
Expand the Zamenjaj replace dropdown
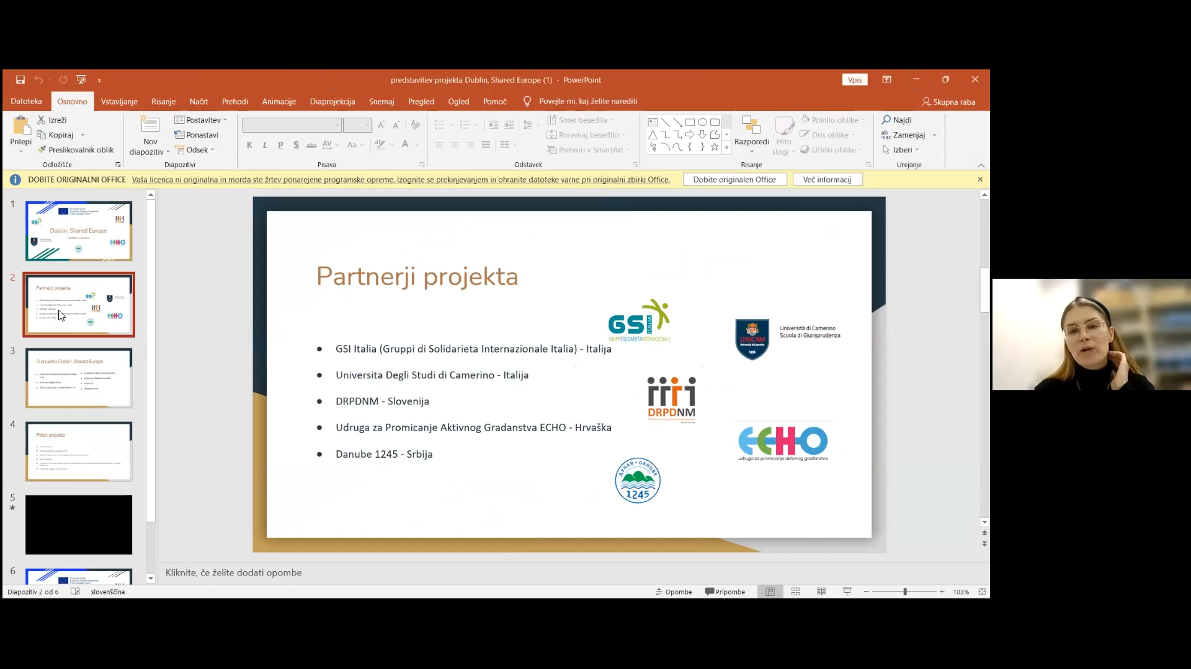click(x=934, y=135)
